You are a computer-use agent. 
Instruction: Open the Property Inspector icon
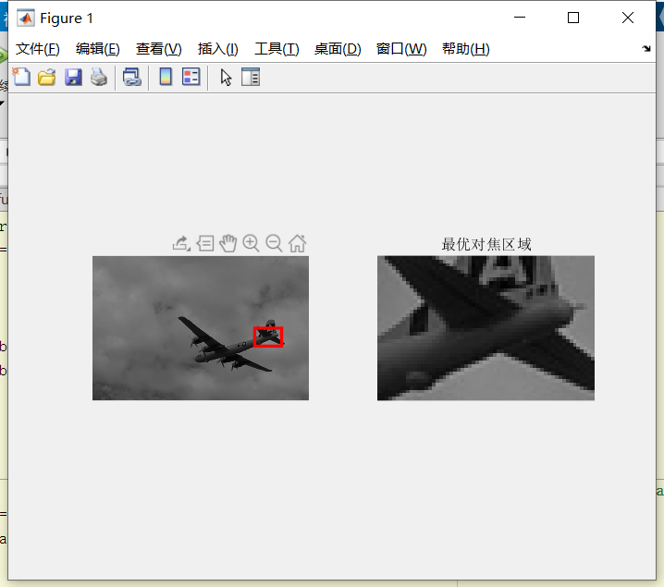point(251,77)
